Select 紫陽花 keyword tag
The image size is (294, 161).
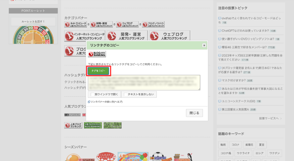pos(249,145)
